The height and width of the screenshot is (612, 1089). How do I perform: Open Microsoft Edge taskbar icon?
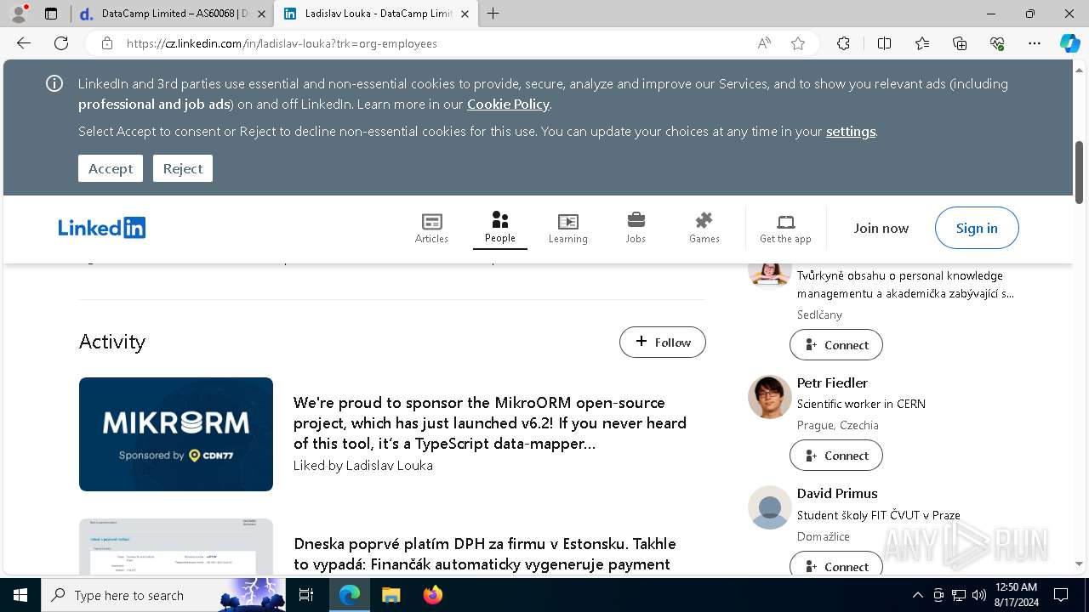pos(350,595)
